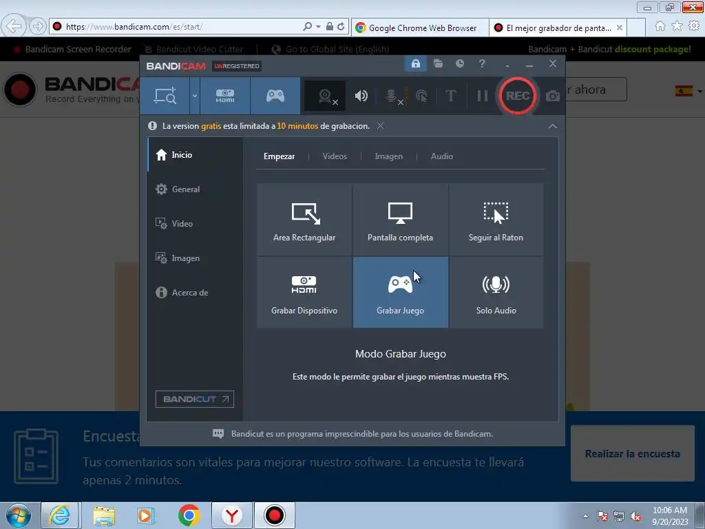The image size is (705, 529).
Task: Collapse Bandicam panel with the up chevron
Action: [x=553, y=127]
